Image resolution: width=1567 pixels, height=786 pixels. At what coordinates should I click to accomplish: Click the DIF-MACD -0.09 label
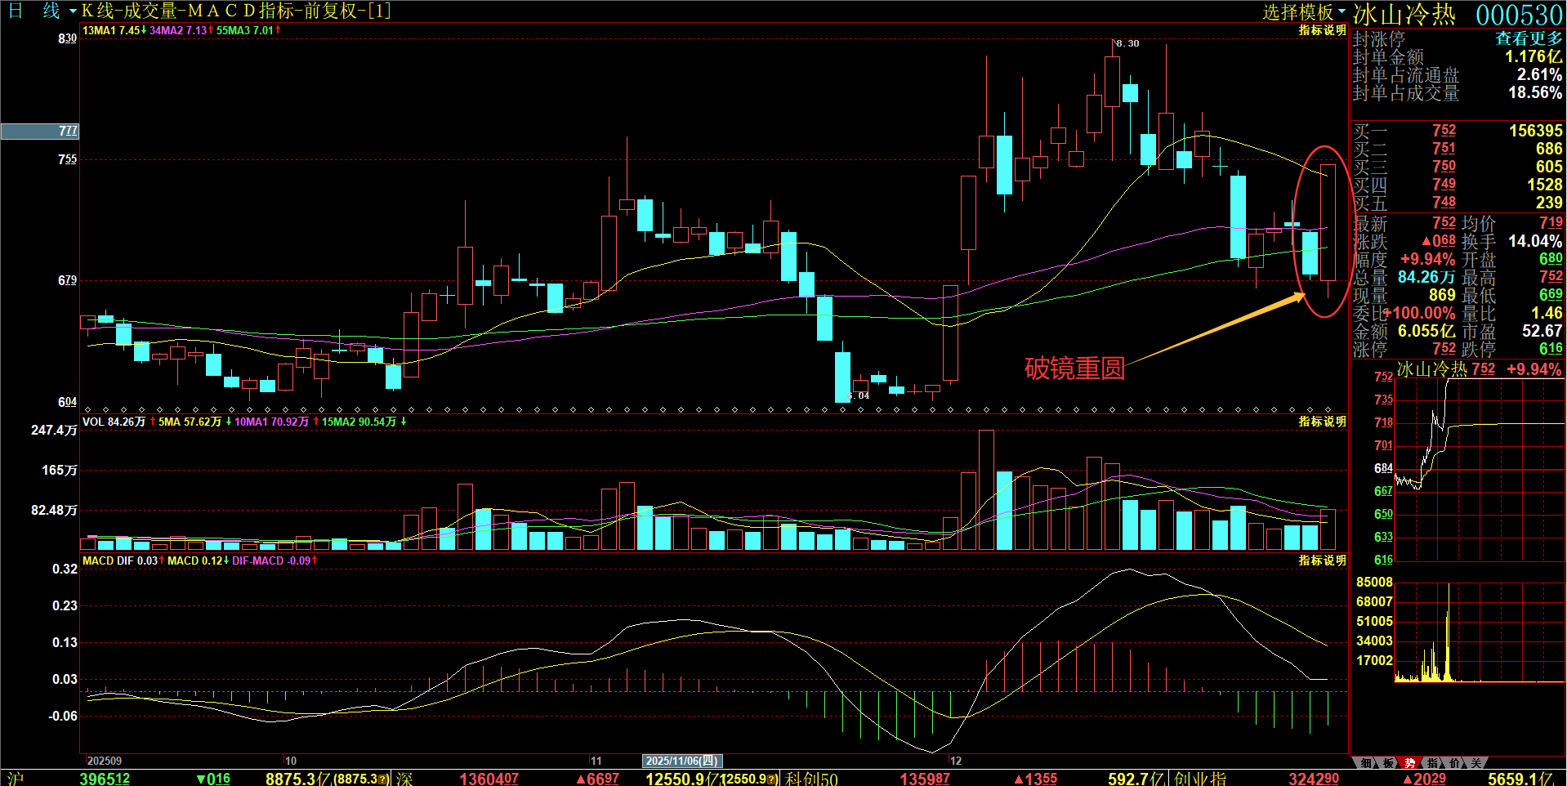pyautogui.click(x=274, y=560)
